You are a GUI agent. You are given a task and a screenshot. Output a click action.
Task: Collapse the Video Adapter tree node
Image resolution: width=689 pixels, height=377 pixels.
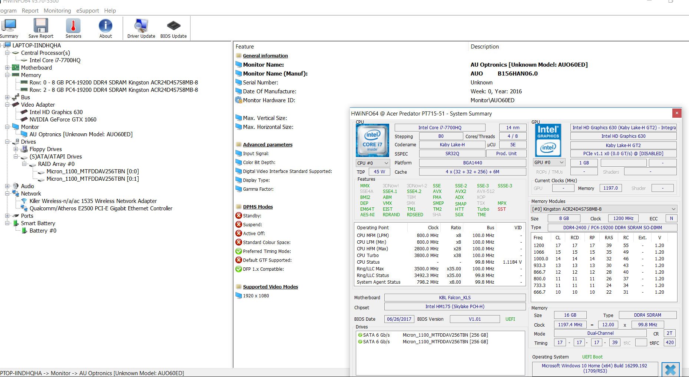click(x=7, y=104)
